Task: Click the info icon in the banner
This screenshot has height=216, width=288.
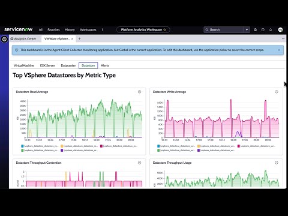Action: [x=17, y=50]
